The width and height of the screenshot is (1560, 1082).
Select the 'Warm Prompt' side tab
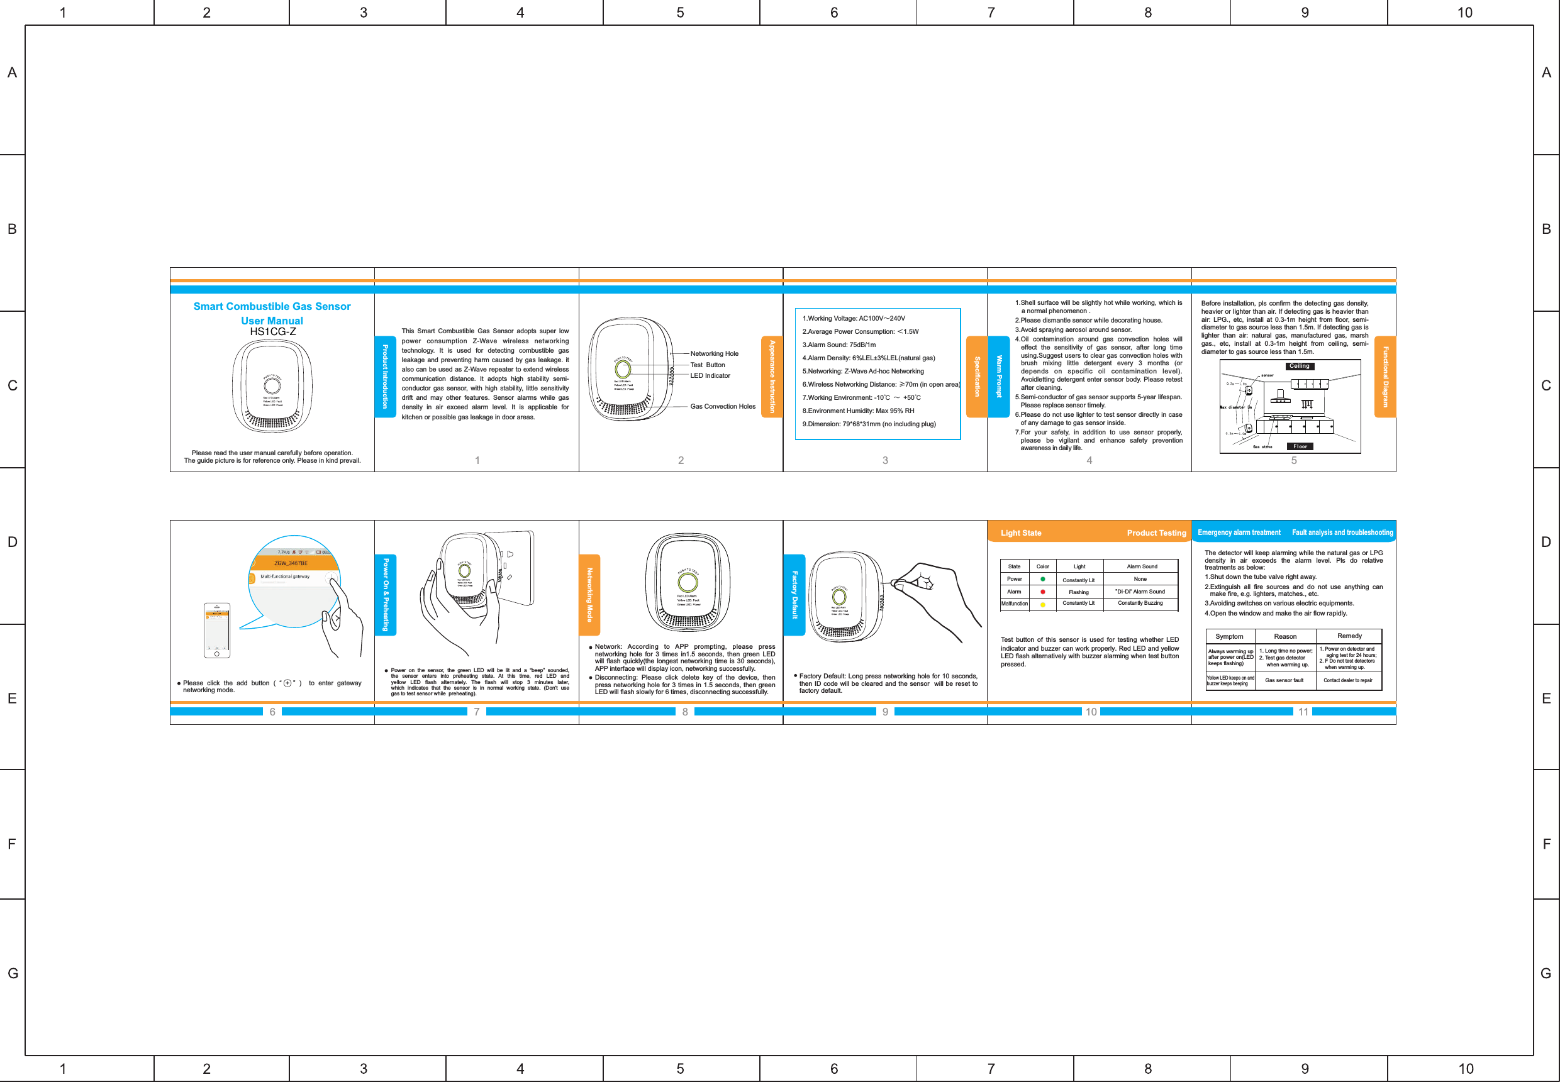[x=998, y=376]
